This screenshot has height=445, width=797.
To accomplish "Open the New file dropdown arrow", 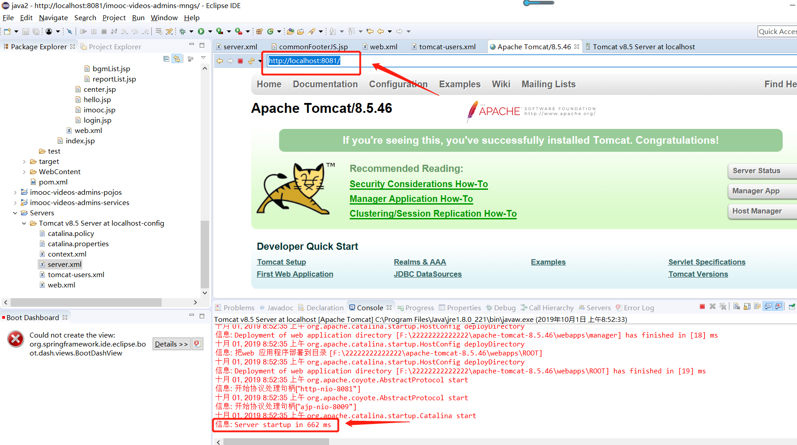I will 16,31.
